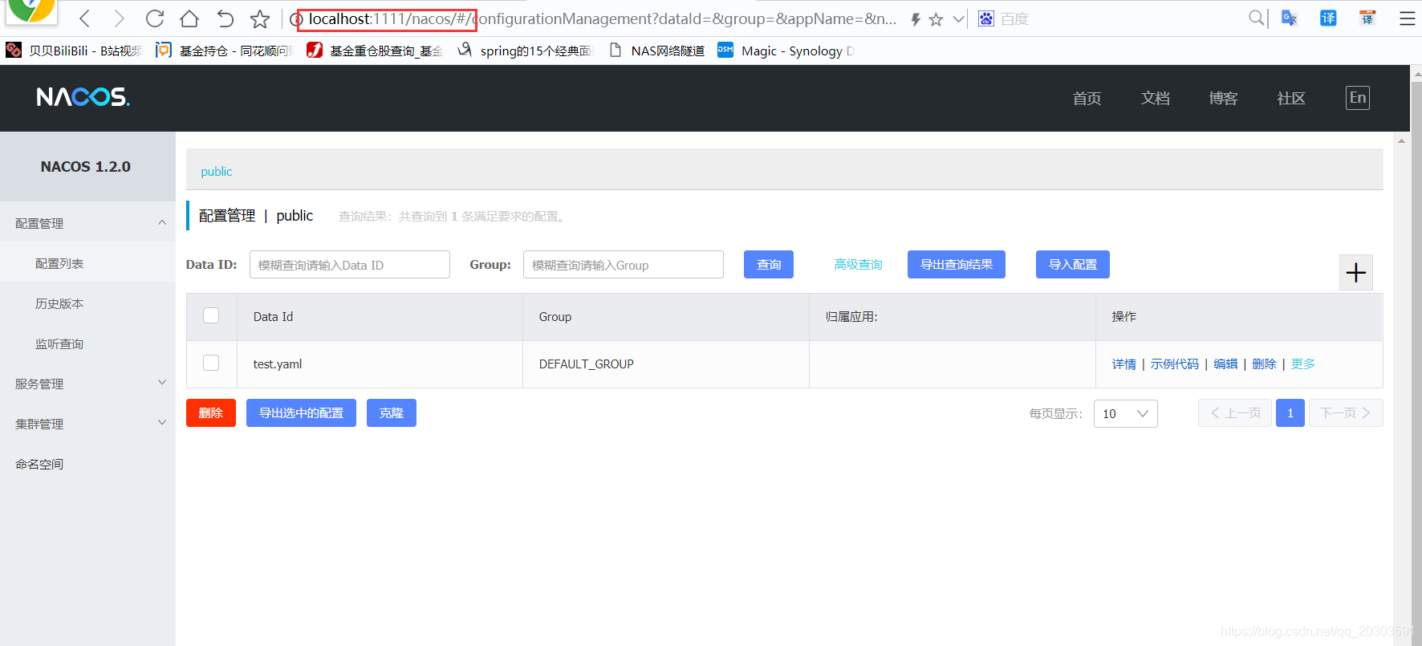1422x646 pixels.
Task: Open address bar dropdown arrow
Action: click(x=958, y=19)
